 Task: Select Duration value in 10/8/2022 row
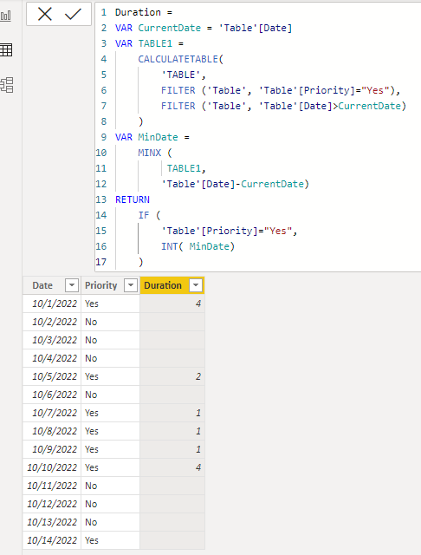click(172, 431)
